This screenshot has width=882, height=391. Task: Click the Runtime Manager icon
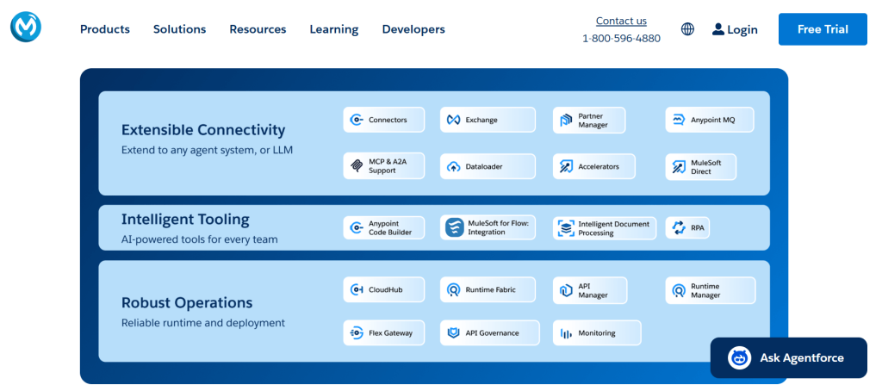click(x=679, y=290)
